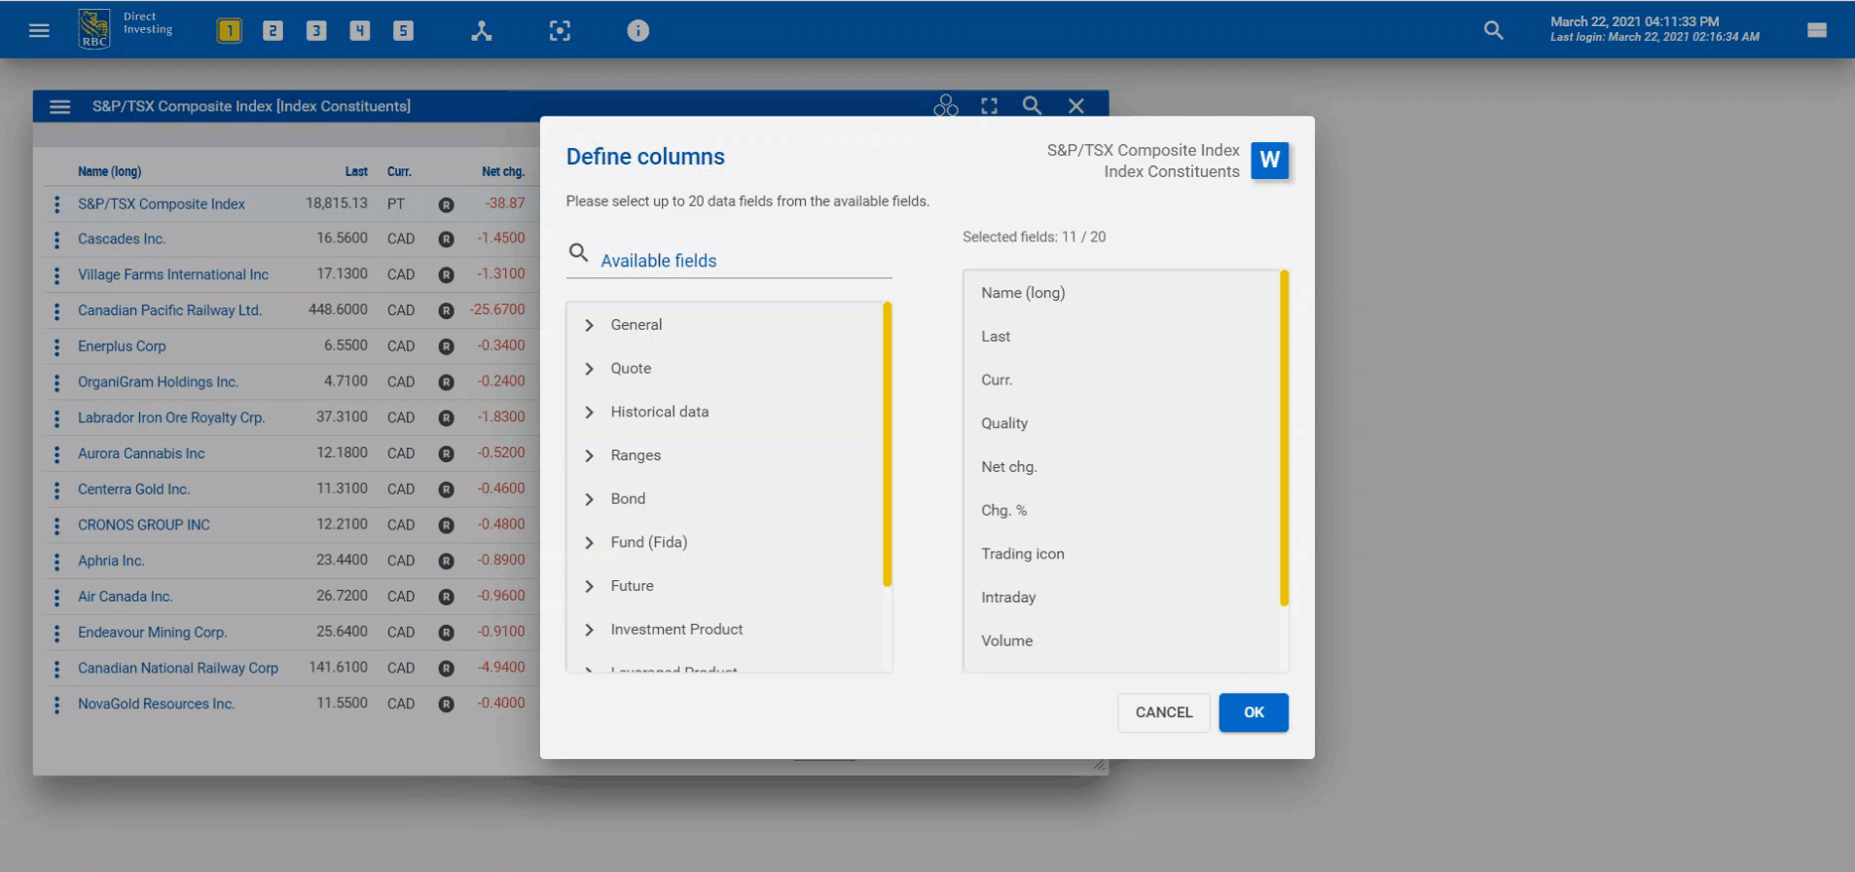Image resolution: width=1855 pixels, height=872 pixels.
Task: Search within the Index Constituents widget
Action: point(1032,105)
